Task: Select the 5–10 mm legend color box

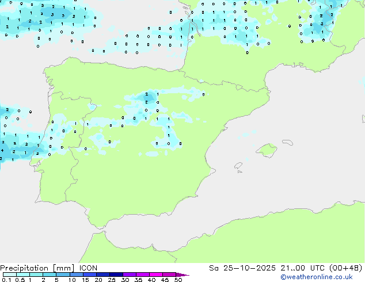Action: point(63,275)
